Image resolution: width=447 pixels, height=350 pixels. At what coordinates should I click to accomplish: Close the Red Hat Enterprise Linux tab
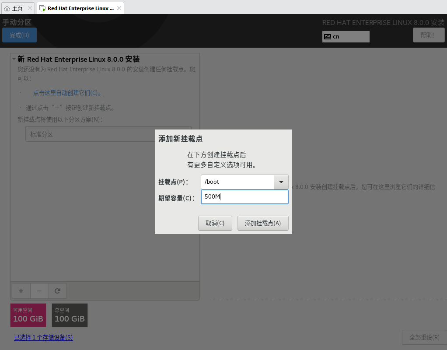(x=119, y=8)
